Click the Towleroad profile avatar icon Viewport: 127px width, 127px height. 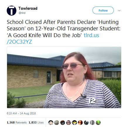coord(11,11)
